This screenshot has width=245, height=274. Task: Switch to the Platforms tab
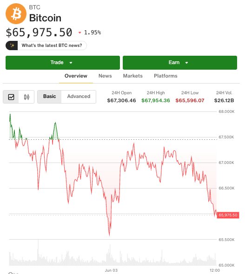[166, 76]
